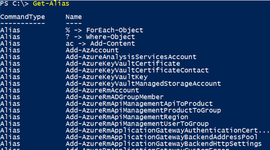Click the Add-AzureKeyVaultKey line
Image resolution: width=270 pixels, height=150 pixels.
click(x=107, y=77)
